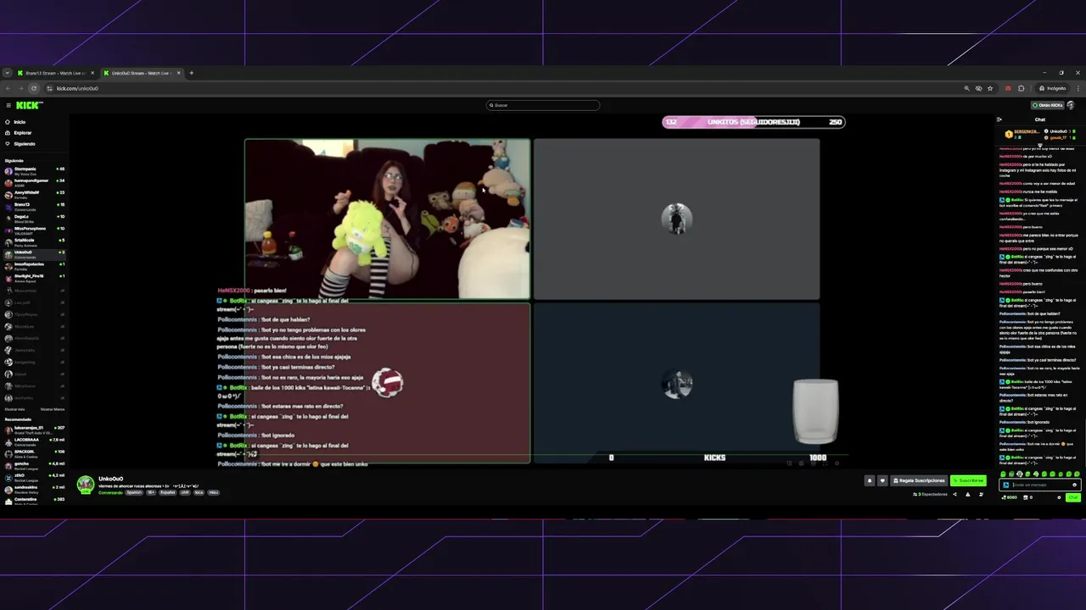Select UnkoOuO channel in sidebar

tap(34, 253)
